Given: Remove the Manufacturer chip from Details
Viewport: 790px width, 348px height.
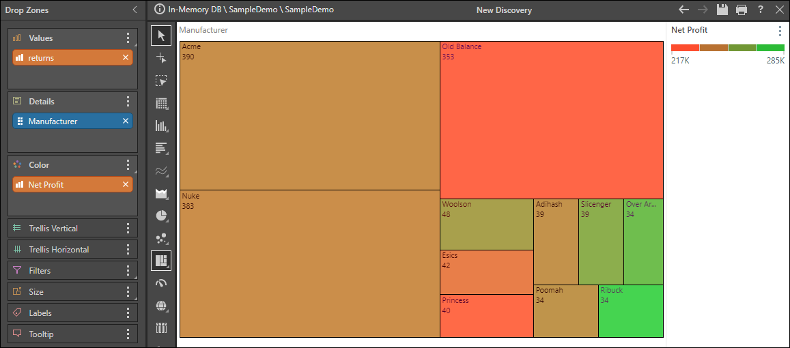Looking at the screenshot, I should (126, 121).
